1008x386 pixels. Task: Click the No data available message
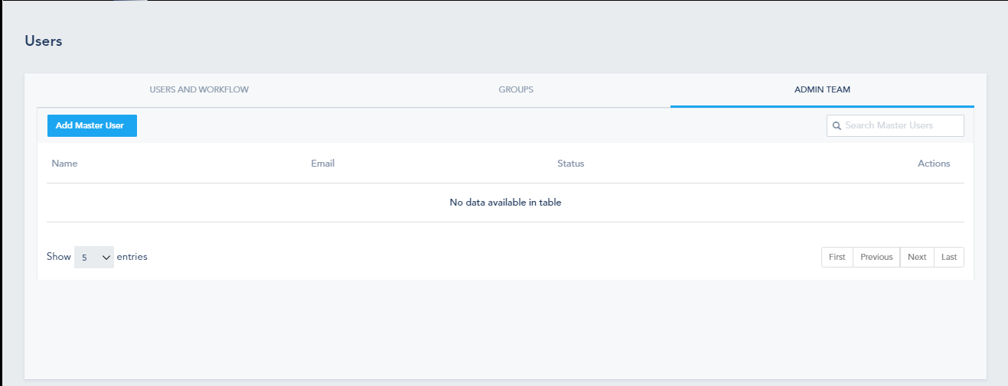[x=505, y=203]
